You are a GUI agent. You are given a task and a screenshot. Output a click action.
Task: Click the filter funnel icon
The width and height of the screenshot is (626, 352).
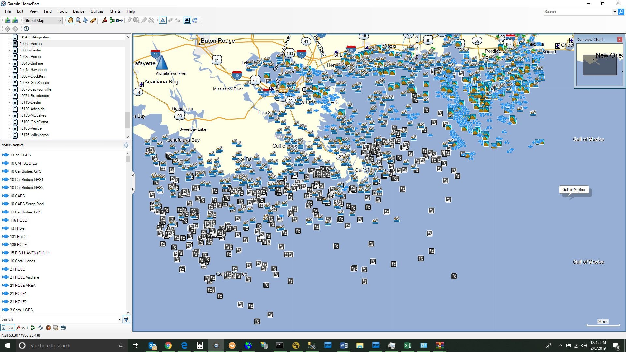pyautogui.click(x=126, y=319)
